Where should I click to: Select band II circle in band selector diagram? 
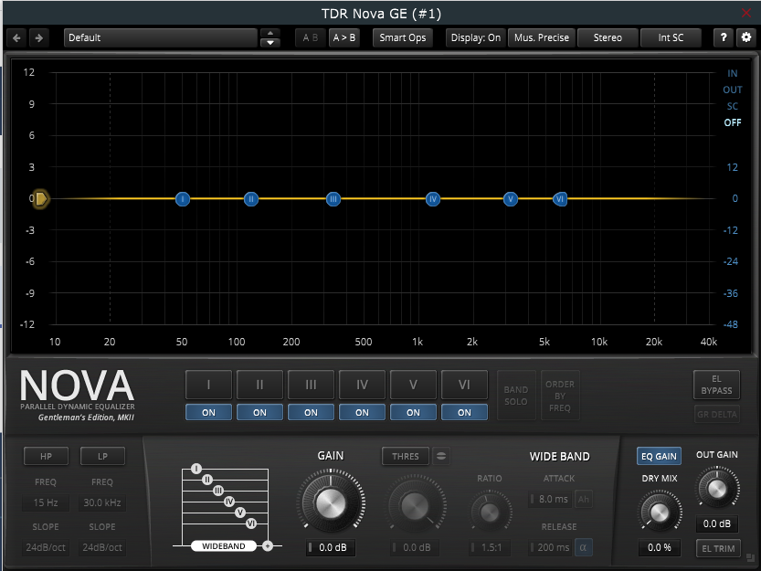(207, 480)
